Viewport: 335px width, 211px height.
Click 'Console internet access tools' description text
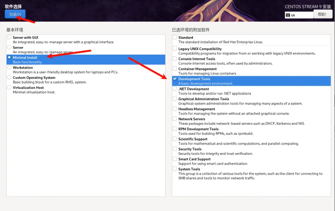coord(226,64)
